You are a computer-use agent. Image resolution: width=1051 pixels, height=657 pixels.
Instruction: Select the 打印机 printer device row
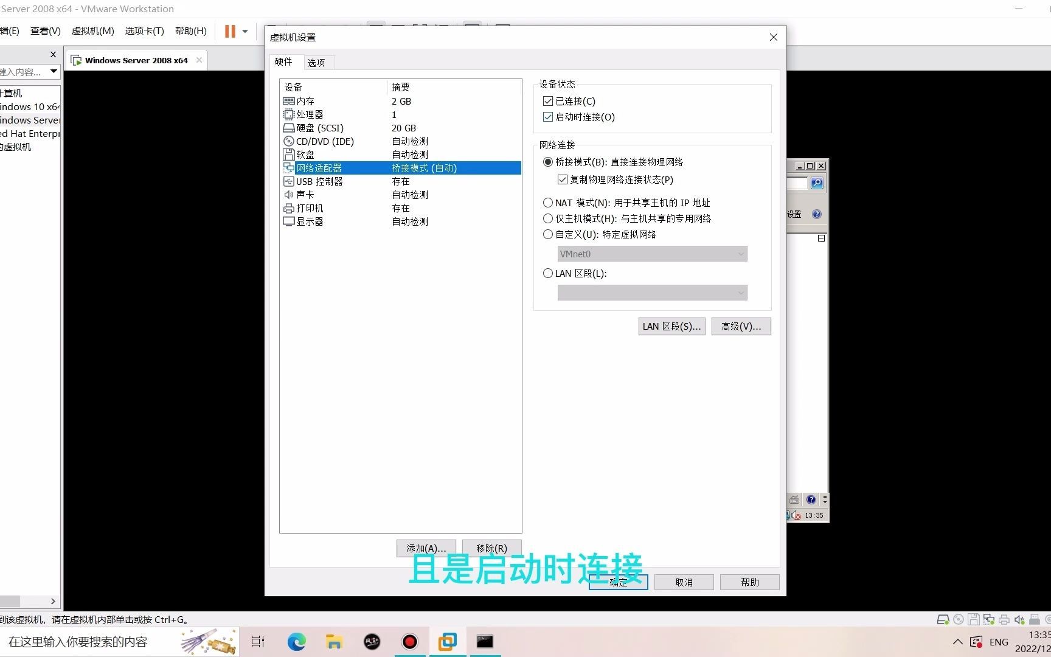400,208
